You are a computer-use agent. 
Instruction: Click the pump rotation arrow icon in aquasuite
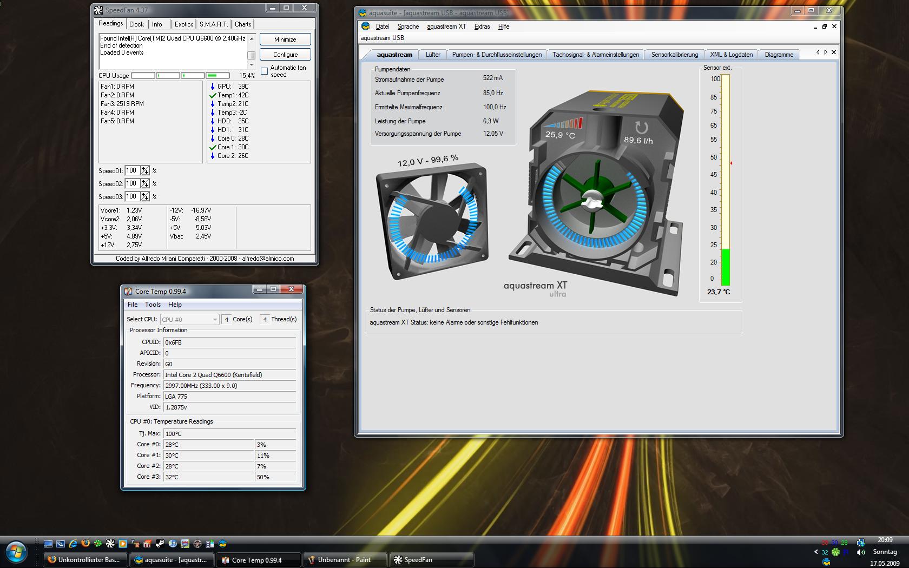pyautogui.click(x=641, y=128)
